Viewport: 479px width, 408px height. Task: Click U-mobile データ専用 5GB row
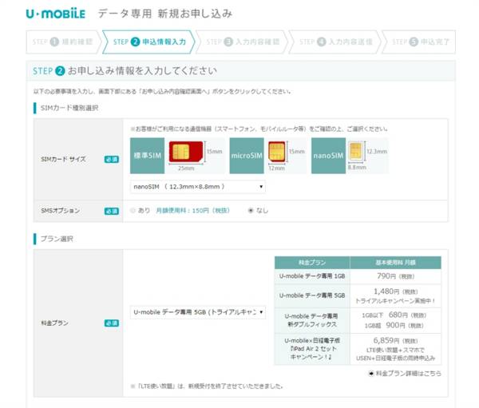[x=358, y=296]
